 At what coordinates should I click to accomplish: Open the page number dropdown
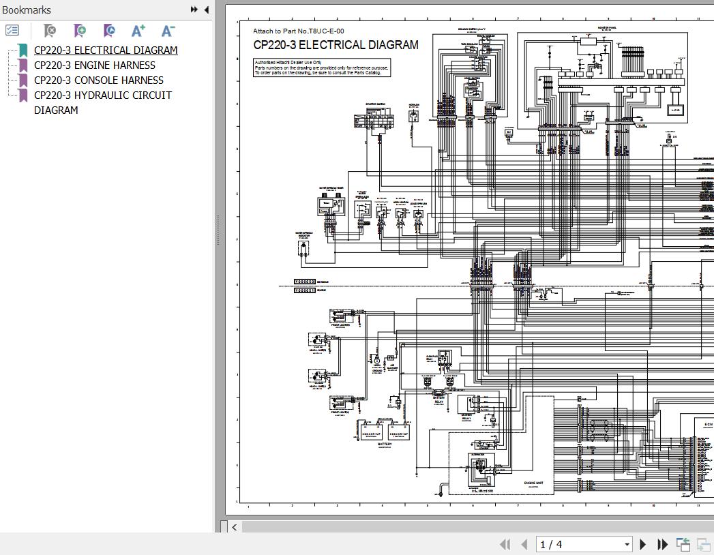pyautogui.click(x=627, y=544)
